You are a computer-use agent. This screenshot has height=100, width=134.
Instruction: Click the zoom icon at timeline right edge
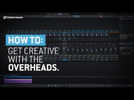133,79
